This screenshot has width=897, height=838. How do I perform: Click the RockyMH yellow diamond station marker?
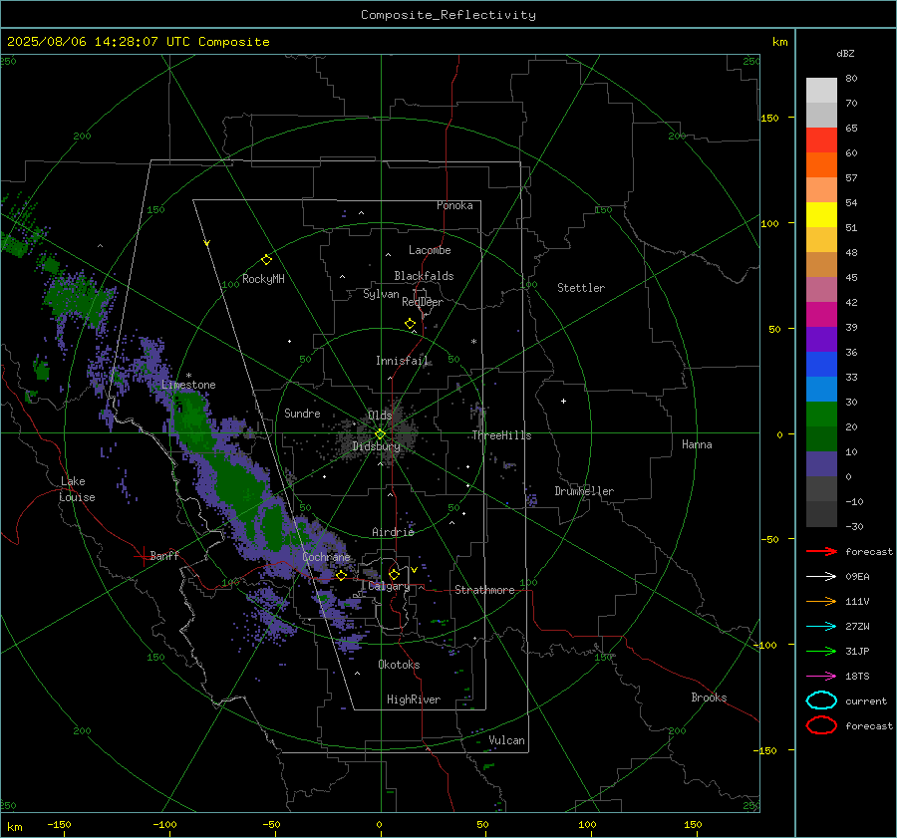click(266, 260)
